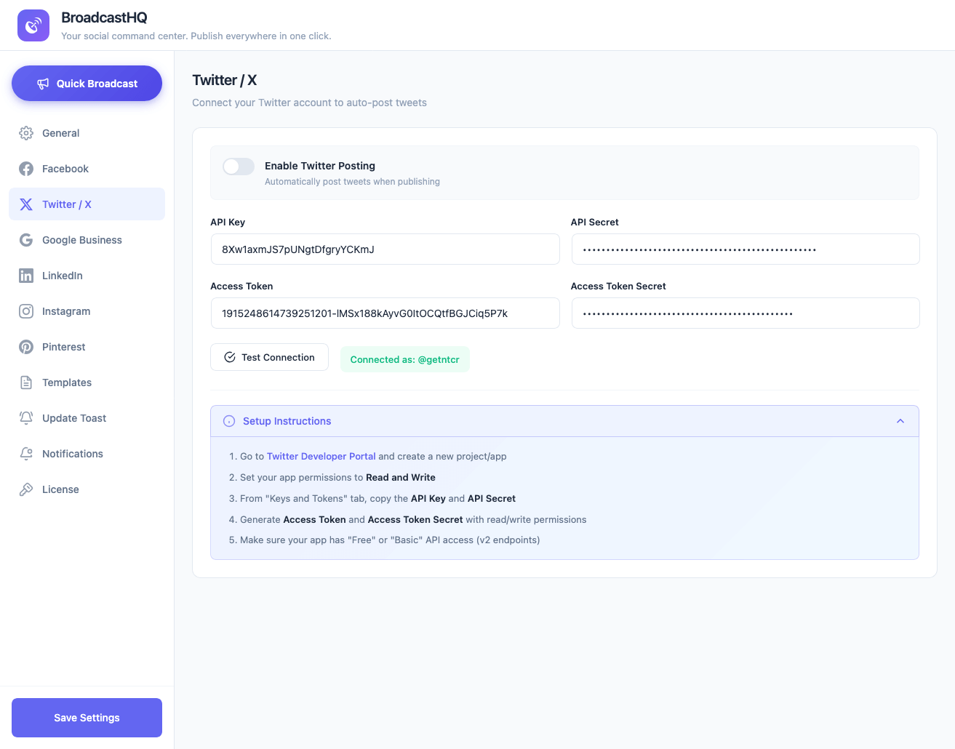Open the Templates menu item
The width and height of the screenshot is (955, 749).
coord(67,382)
